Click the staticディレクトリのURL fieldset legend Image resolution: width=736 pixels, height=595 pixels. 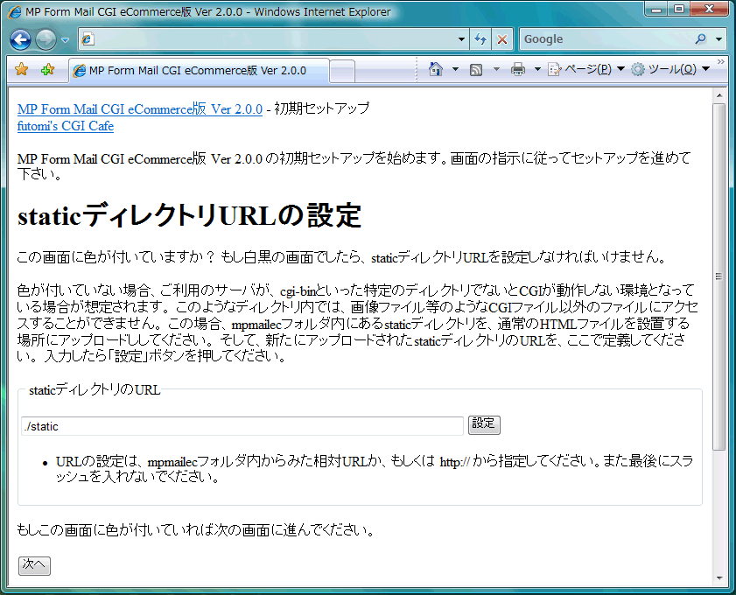[95, 390]
